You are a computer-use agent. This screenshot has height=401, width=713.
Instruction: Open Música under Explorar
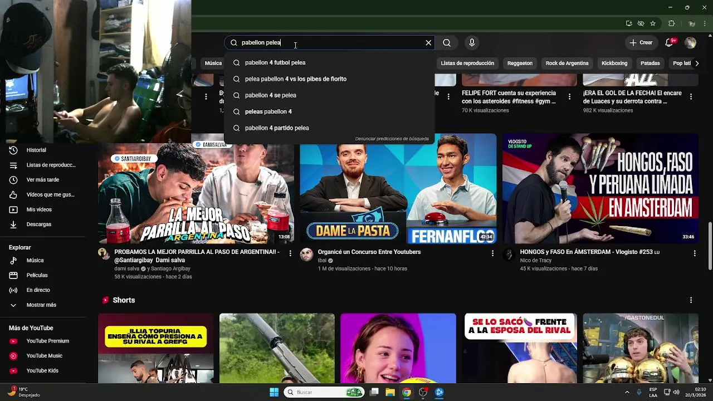(43, 260)
